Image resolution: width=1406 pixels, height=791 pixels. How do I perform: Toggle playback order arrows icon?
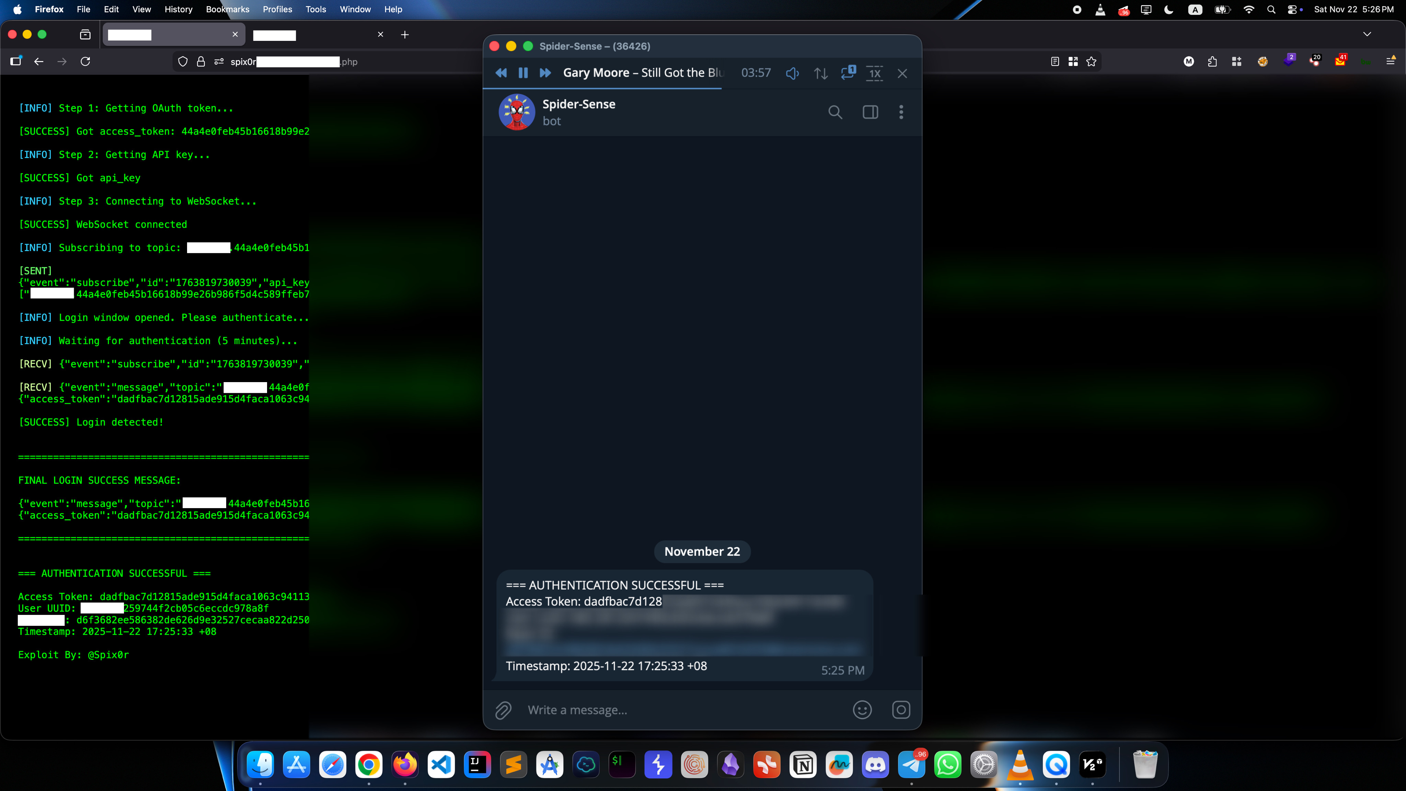coord(820,73)
